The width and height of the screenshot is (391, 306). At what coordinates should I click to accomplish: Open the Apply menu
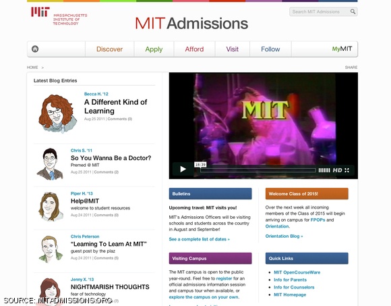click(154, 49)
